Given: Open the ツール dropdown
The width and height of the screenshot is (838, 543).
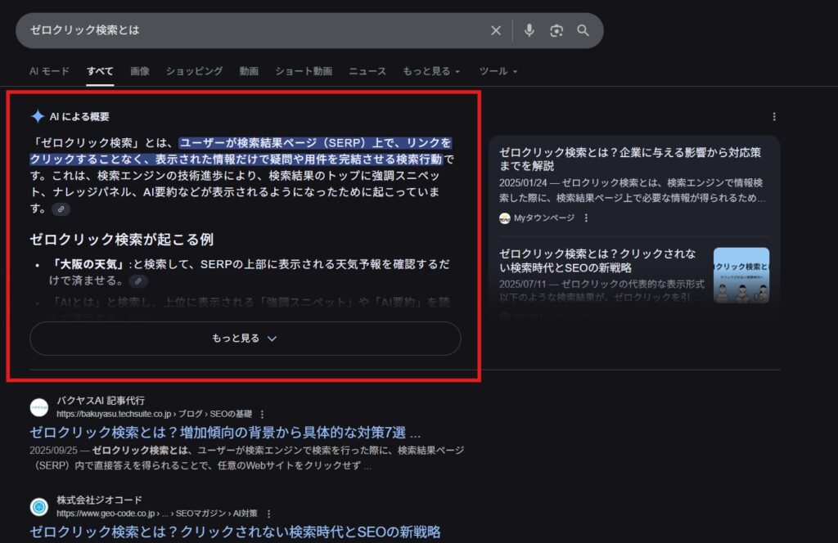Looking at the screenshot, I should pos(497,71).
